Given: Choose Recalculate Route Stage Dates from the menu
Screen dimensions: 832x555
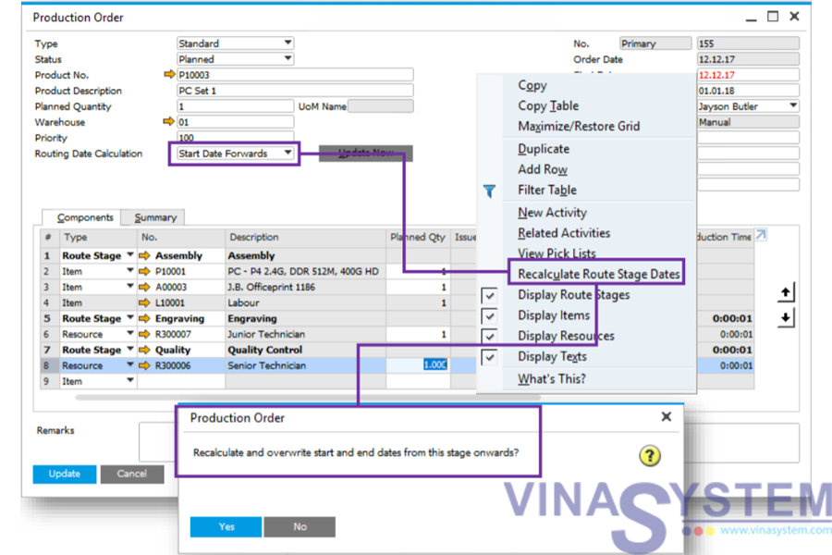Looking at the screenshot, I should [597, 273].
